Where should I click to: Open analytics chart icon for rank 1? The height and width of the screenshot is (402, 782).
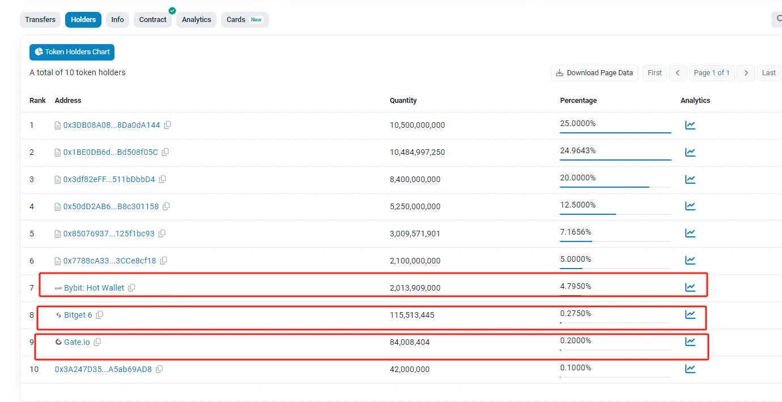690,125
